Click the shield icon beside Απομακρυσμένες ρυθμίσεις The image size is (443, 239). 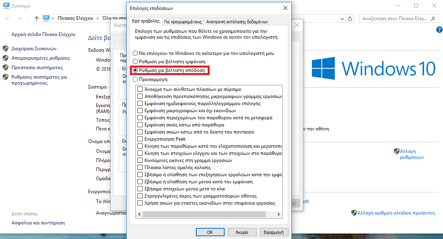6,58
